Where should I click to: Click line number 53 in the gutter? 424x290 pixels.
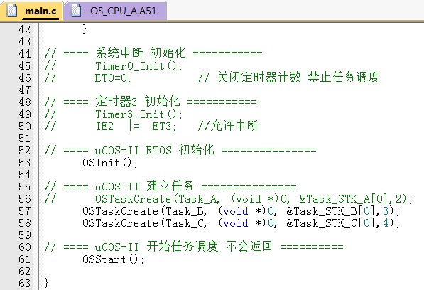coord(25,163)
